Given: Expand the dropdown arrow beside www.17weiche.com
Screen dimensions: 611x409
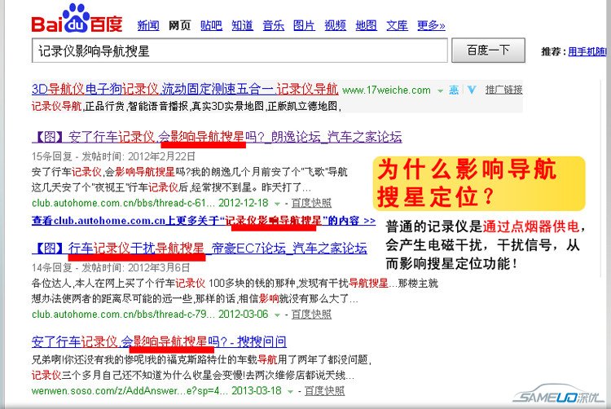Looking at the screenshot, I should pyautogui.click(x=440, y=90).
